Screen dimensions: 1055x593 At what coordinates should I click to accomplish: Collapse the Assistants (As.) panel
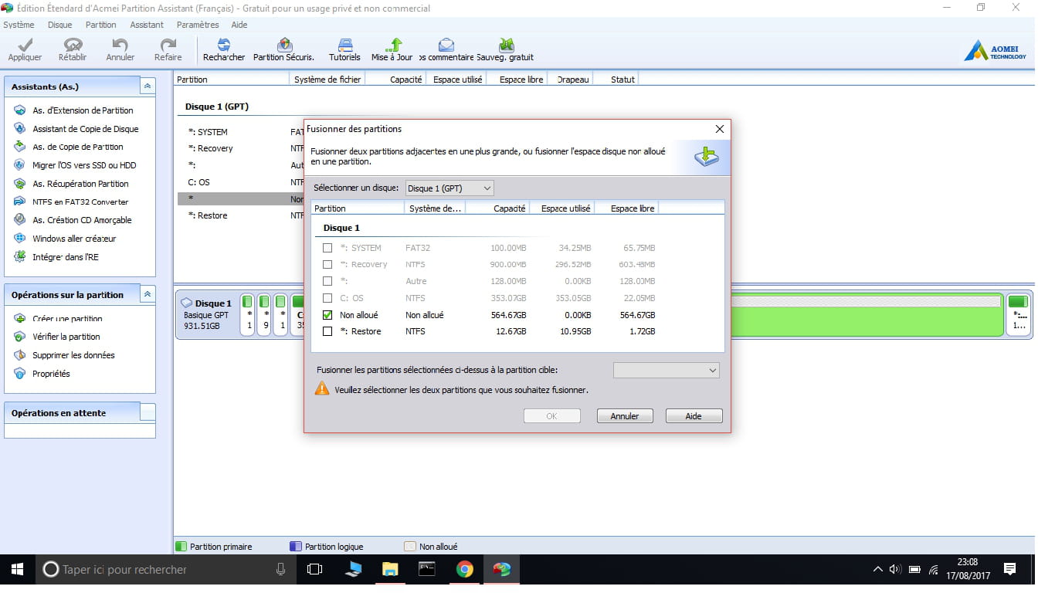[x=147, y=86]
